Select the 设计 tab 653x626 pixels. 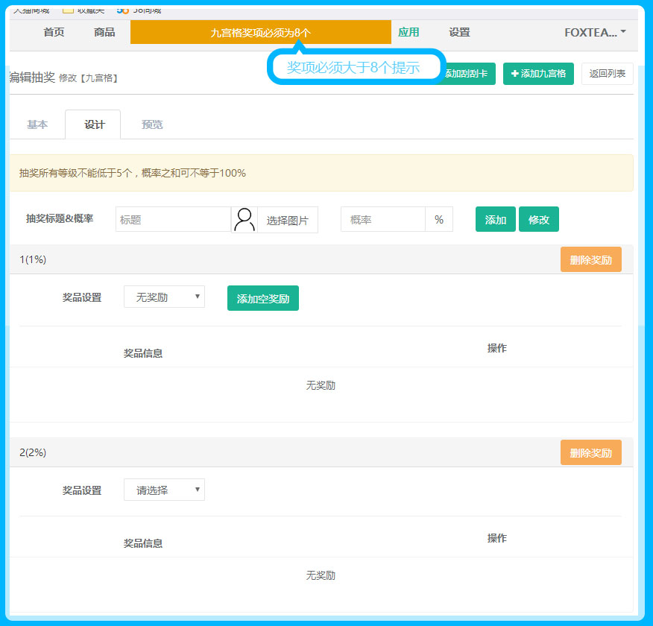(x=95, y=124)
